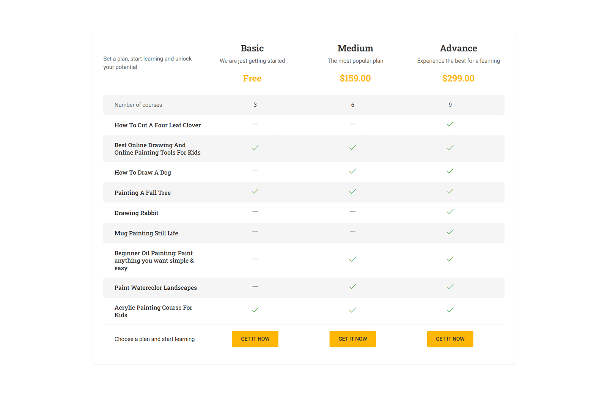Click Medium checkmark for How To Draw A Dog
This screenshot has width=607, height=404.
(352, 171)
